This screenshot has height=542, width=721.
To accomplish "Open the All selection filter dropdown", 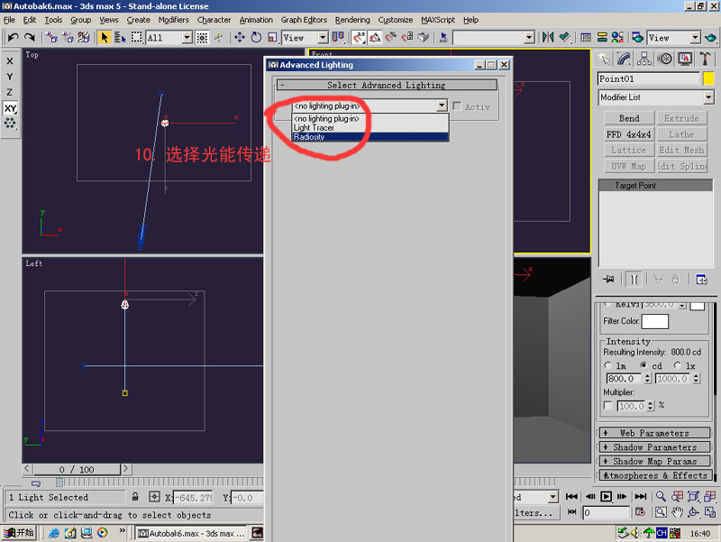I will [187, 38].
